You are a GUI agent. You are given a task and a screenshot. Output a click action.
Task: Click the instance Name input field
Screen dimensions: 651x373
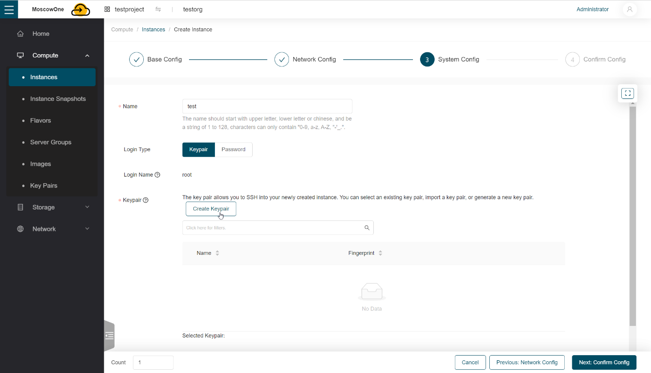[x=267, y=106]
